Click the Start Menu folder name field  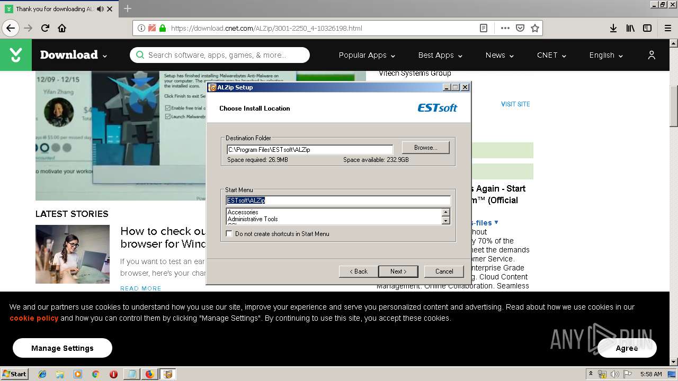click(338, 200)
